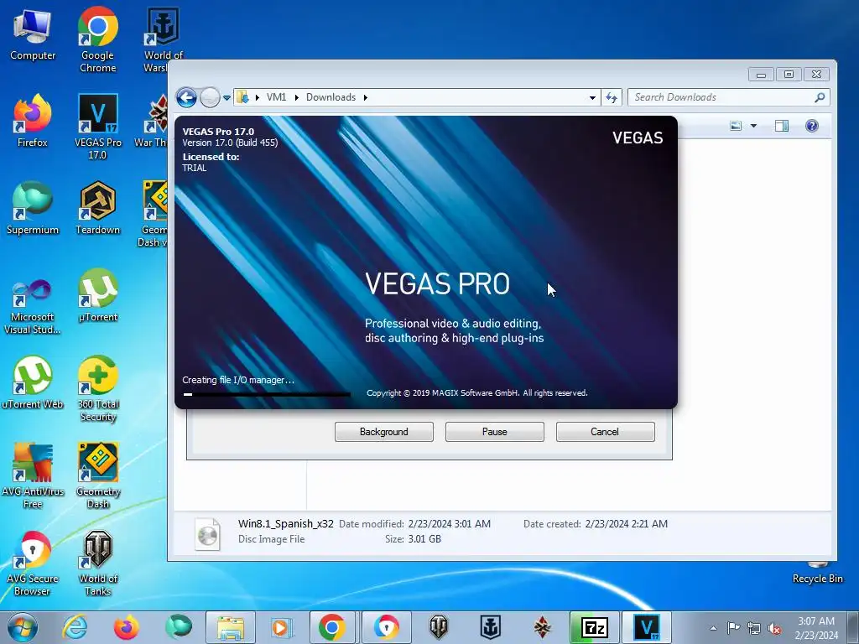Change your view icon in Explorer
This screenshot has width=859, height=644.
pos(736,126)
